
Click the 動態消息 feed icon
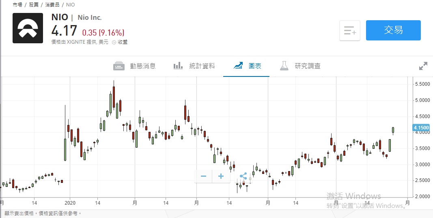coord(119,66)
